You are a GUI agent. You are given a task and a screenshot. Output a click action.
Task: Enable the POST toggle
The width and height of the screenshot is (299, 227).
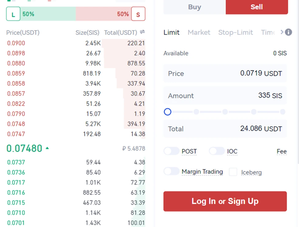(171, 151)
